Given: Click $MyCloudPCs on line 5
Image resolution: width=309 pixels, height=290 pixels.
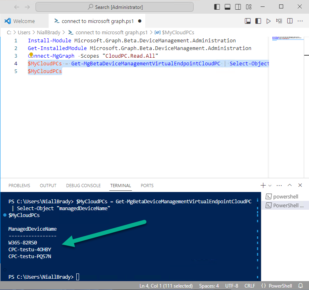Looking at the screenshot, I should (x=45, y=71).
